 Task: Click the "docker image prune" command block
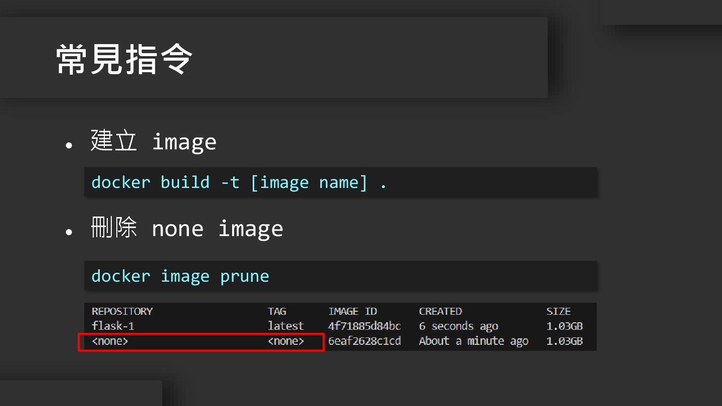[180, 276]
